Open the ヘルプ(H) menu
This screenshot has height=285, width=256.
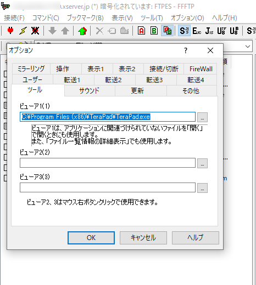(x=225, y=18)
